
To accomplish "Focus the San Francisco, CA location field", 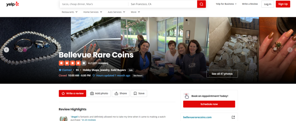I will point(163,4).
